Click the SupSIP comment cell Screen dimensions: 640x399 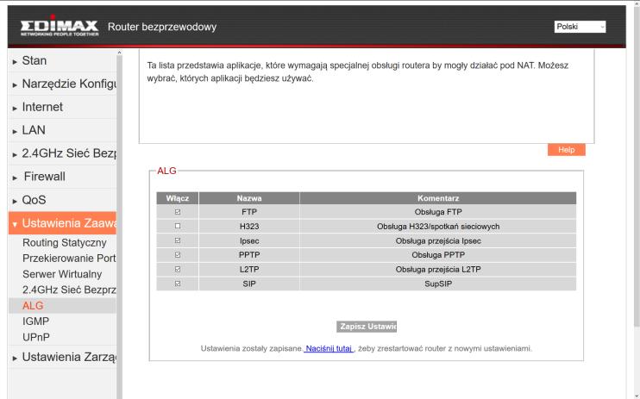(x=438, y=284)
